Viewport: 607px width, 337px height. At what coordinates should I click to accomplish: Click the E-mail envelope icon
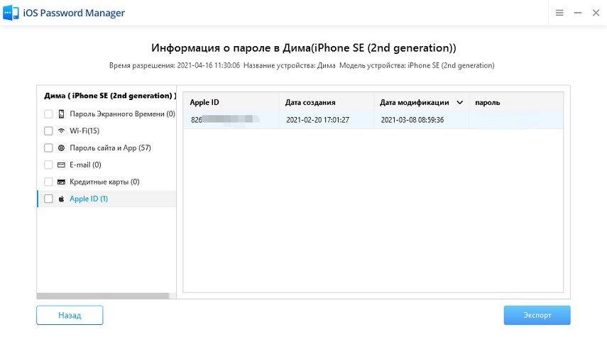click(61, 165)
